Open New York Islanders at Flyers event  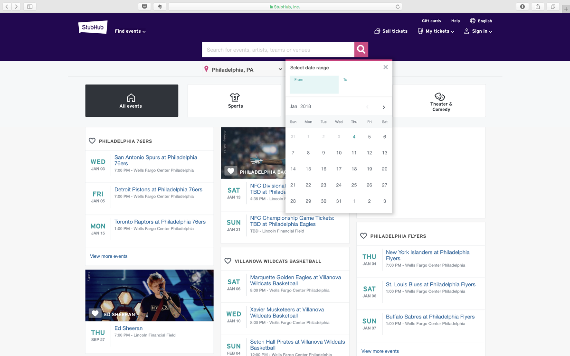click(x=427, y=255)
